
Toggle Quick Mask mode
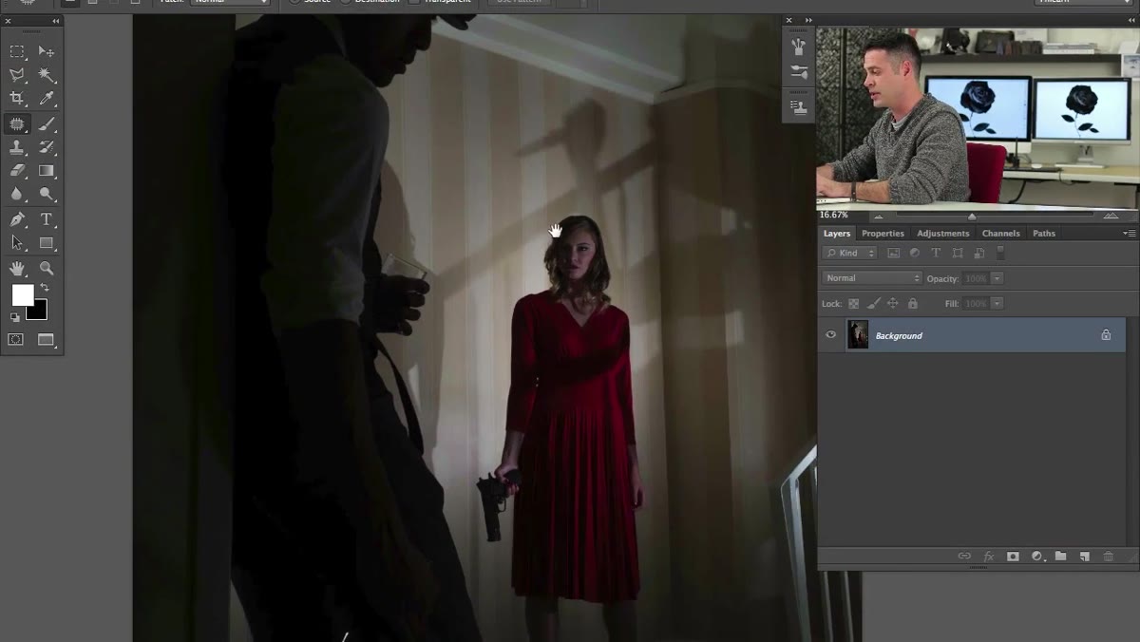click(x=16, y=339)
